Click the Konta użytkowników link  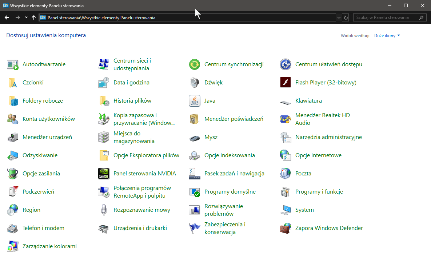[x=48, y=119]
